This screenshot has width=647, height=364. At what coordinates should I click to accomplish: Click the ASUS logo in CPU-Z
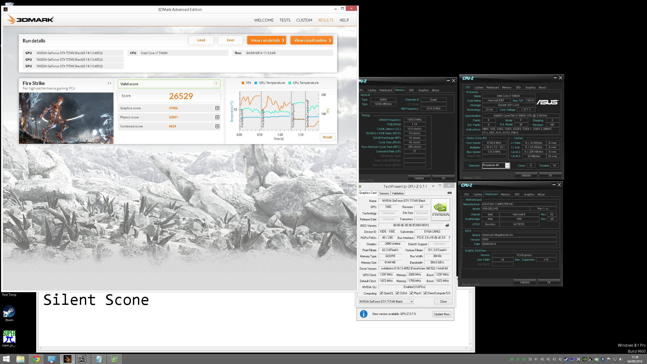(x=547, y=102)
